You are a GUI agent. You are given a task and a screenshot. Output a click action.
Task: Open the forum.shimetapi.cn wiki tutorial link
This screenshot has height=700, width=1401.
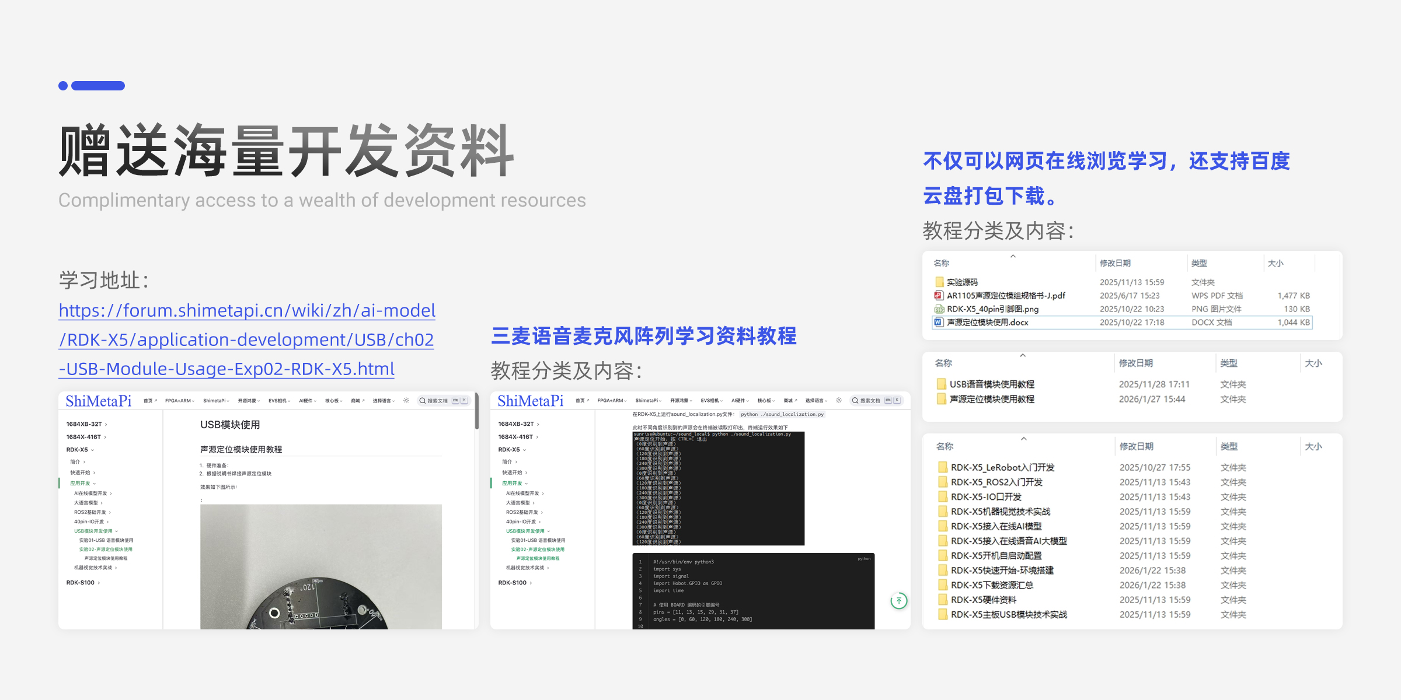[x=247, y=339]
